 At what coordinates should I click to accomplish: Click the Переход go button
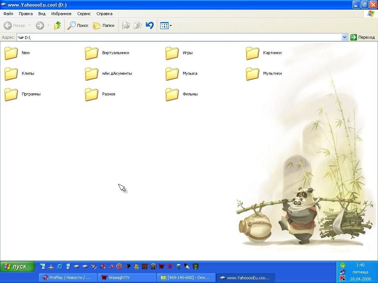click(363, 37)
